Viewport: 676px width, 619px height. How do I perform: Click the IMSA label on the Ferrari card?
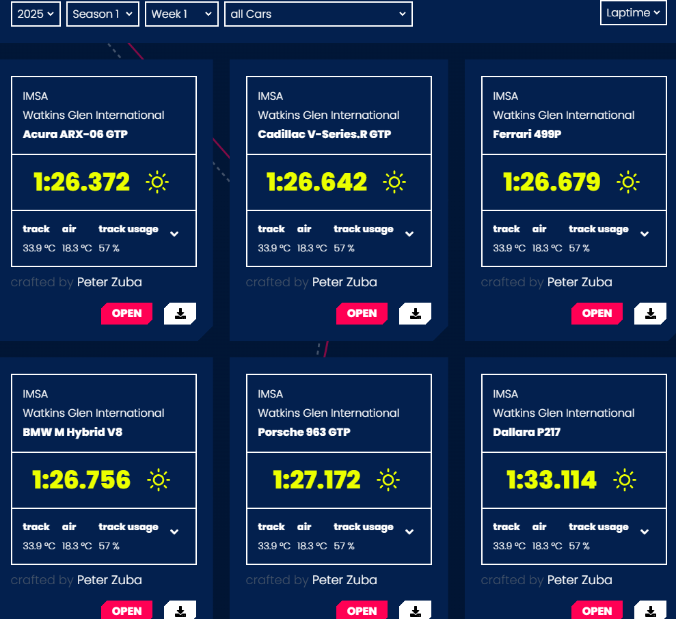click(x=506, y=96)
